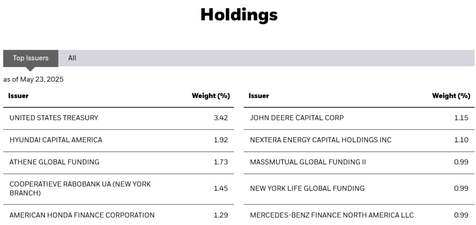476x225 pixels.
Task: Click the 1.10 weight value for NextEra
Action: tap(461, 140)
